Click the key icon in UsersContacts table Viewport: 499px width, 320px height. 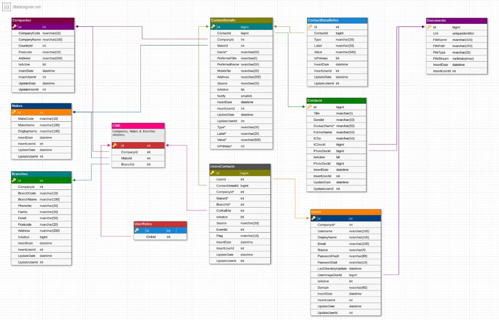(x=212, y=173)
